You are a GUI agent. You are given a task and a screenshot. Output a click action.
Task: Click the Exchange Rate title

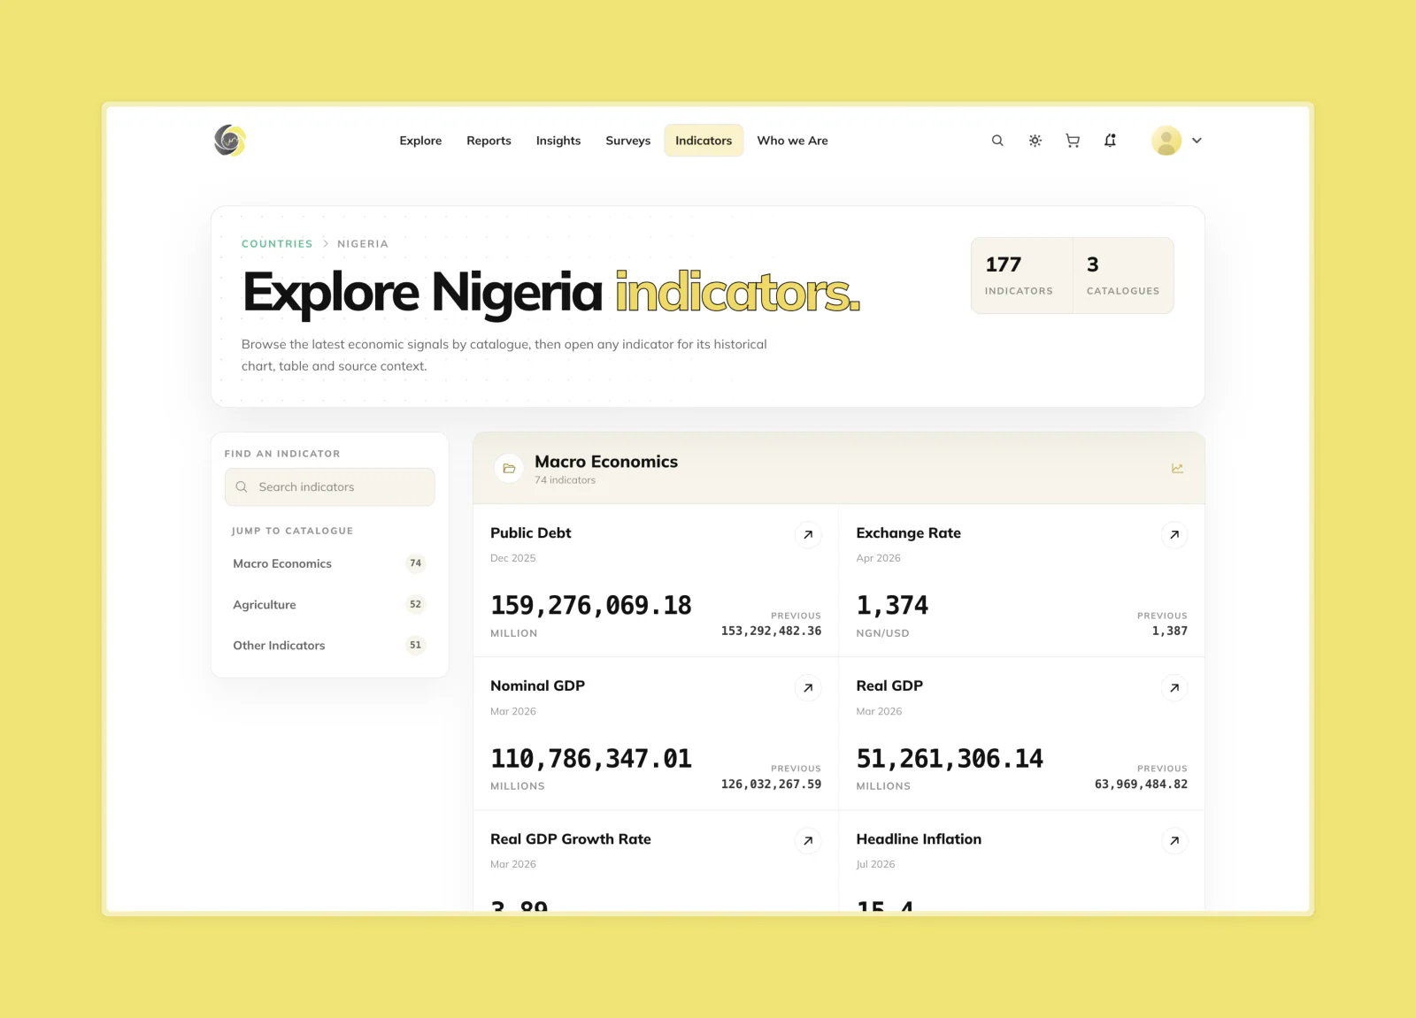pyautogui.click(x=908, y=533)
